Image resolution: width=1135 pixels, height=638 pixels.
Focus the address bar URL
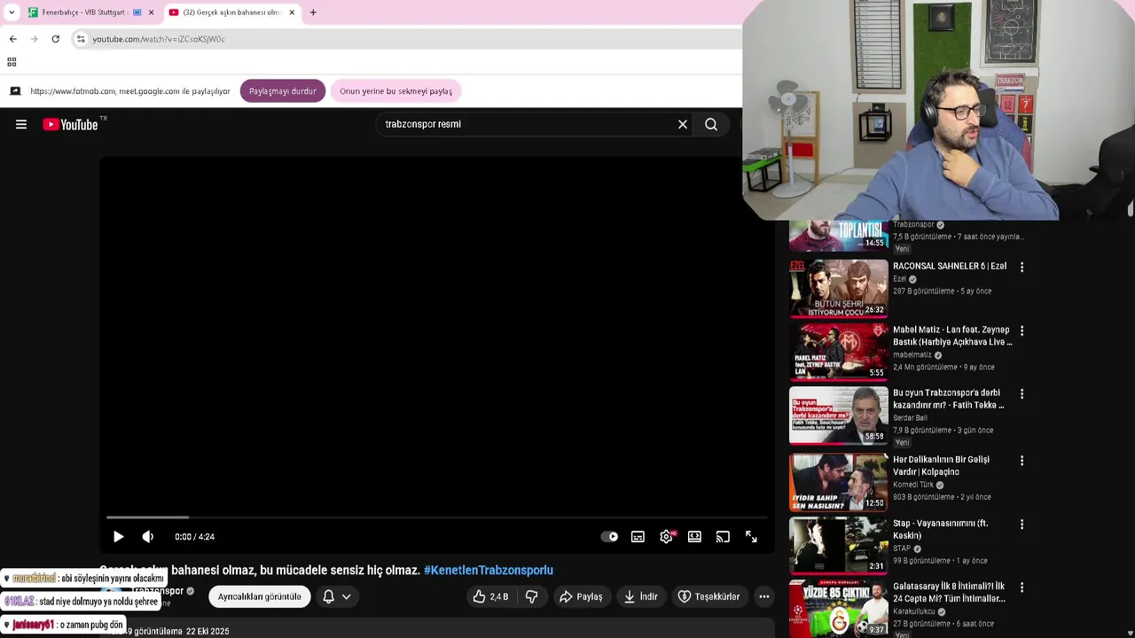pyautogui.click(x=159, y=39)
